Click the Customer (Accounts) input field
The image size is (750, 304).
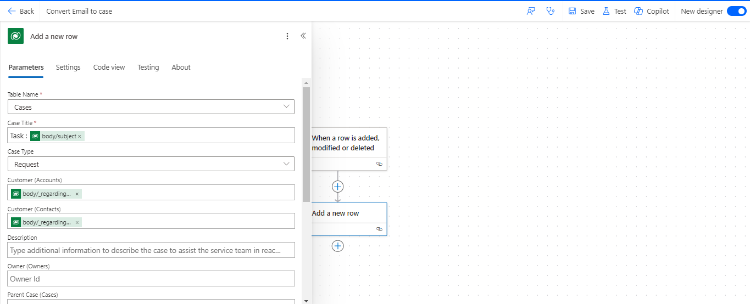pyautogui.click(x=151, y=193)
